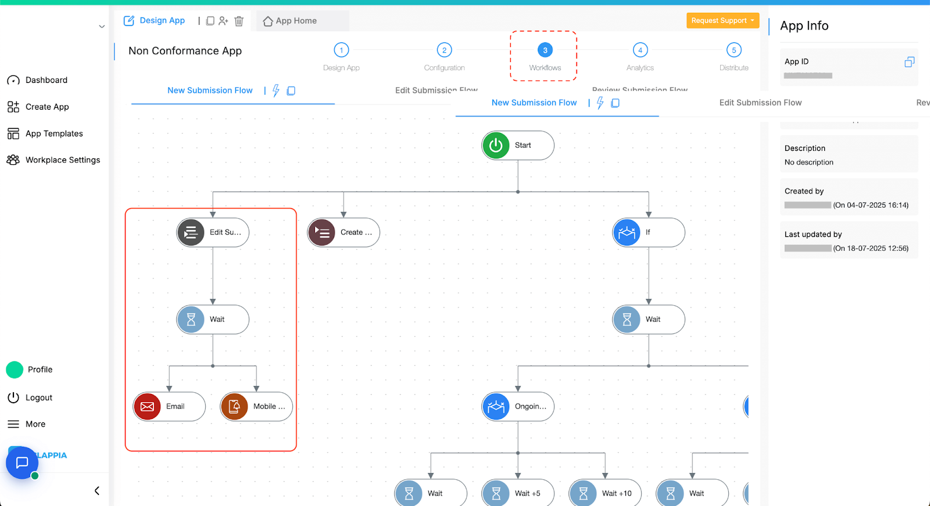
Task: Open the chat support bubble
Action: (x=22, y=462)
